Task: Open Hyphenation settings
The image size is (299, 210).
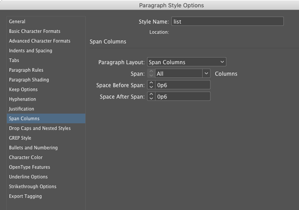Action: click(46, 99)
